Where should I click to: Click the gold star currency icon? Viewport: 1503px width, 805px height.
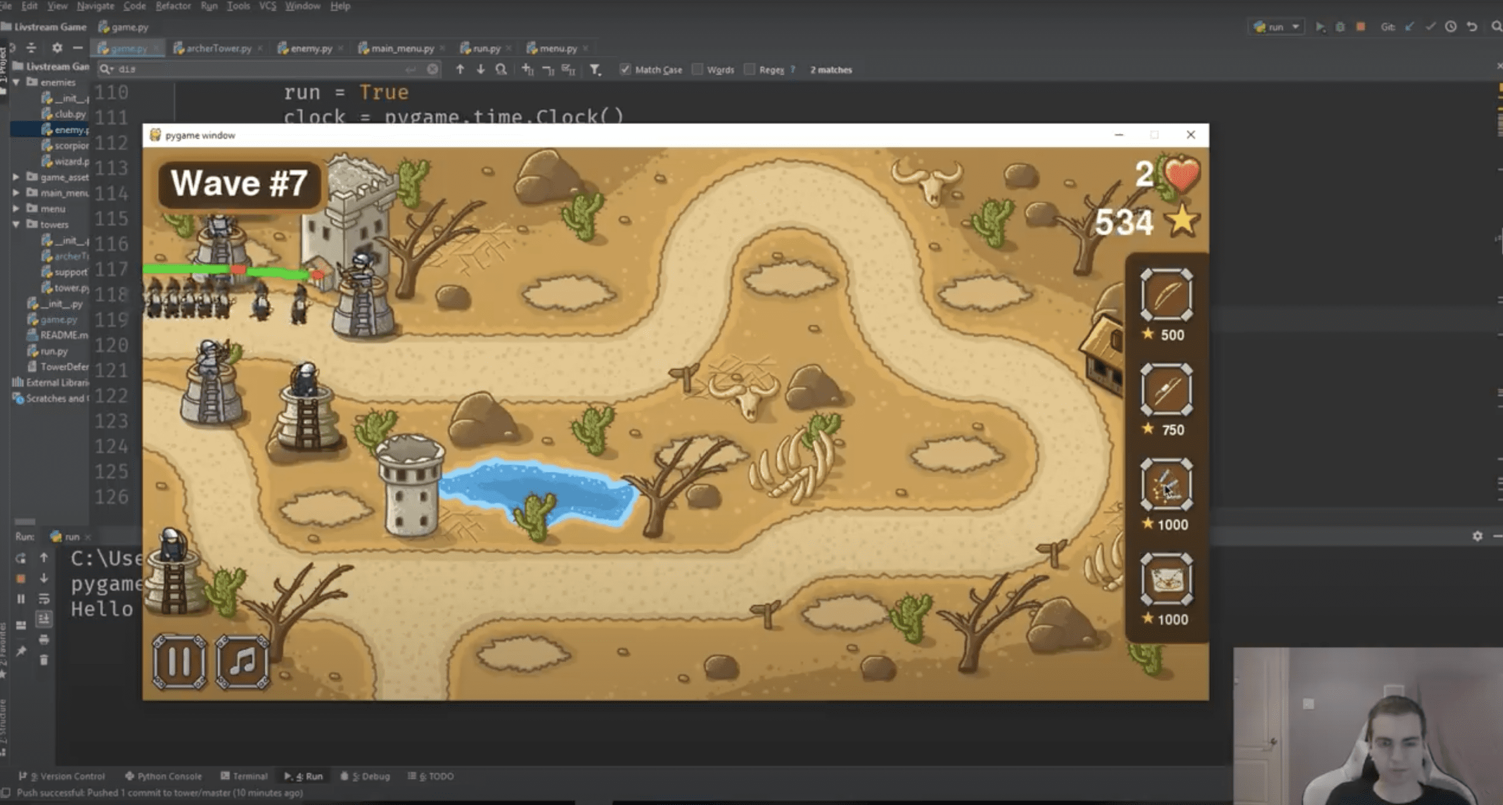(x=1182, y=221)
